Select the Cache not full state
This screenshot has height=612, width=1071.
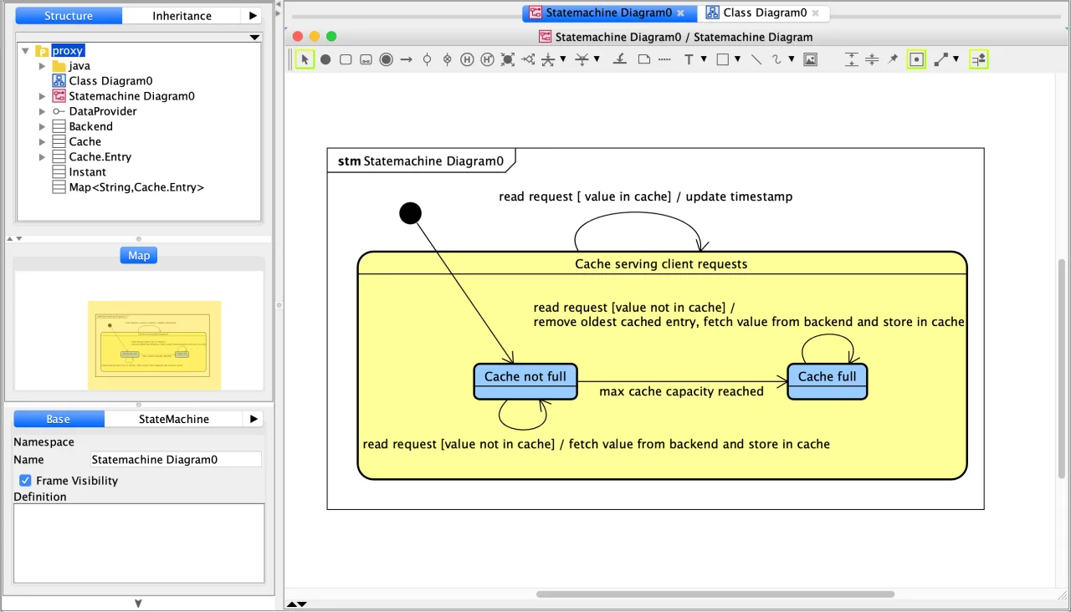coord(525,381)
